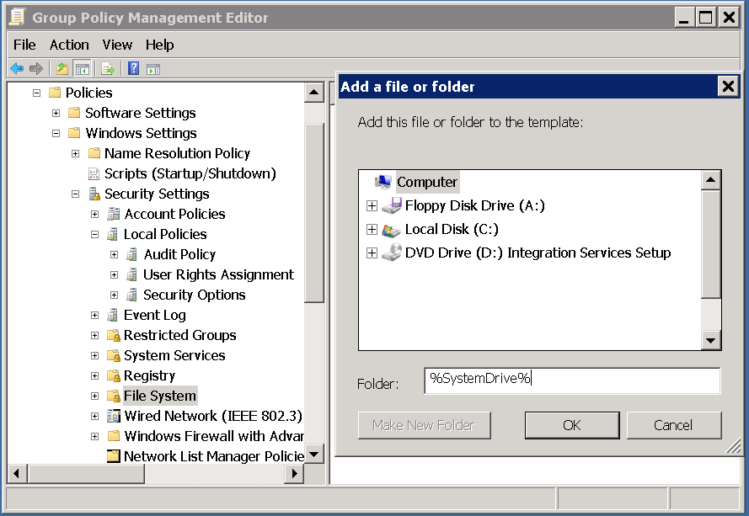Click the Audit Policy icon
Image resolution: width=749 pixels, height=516 pixels.
click(x=132, y=254)
